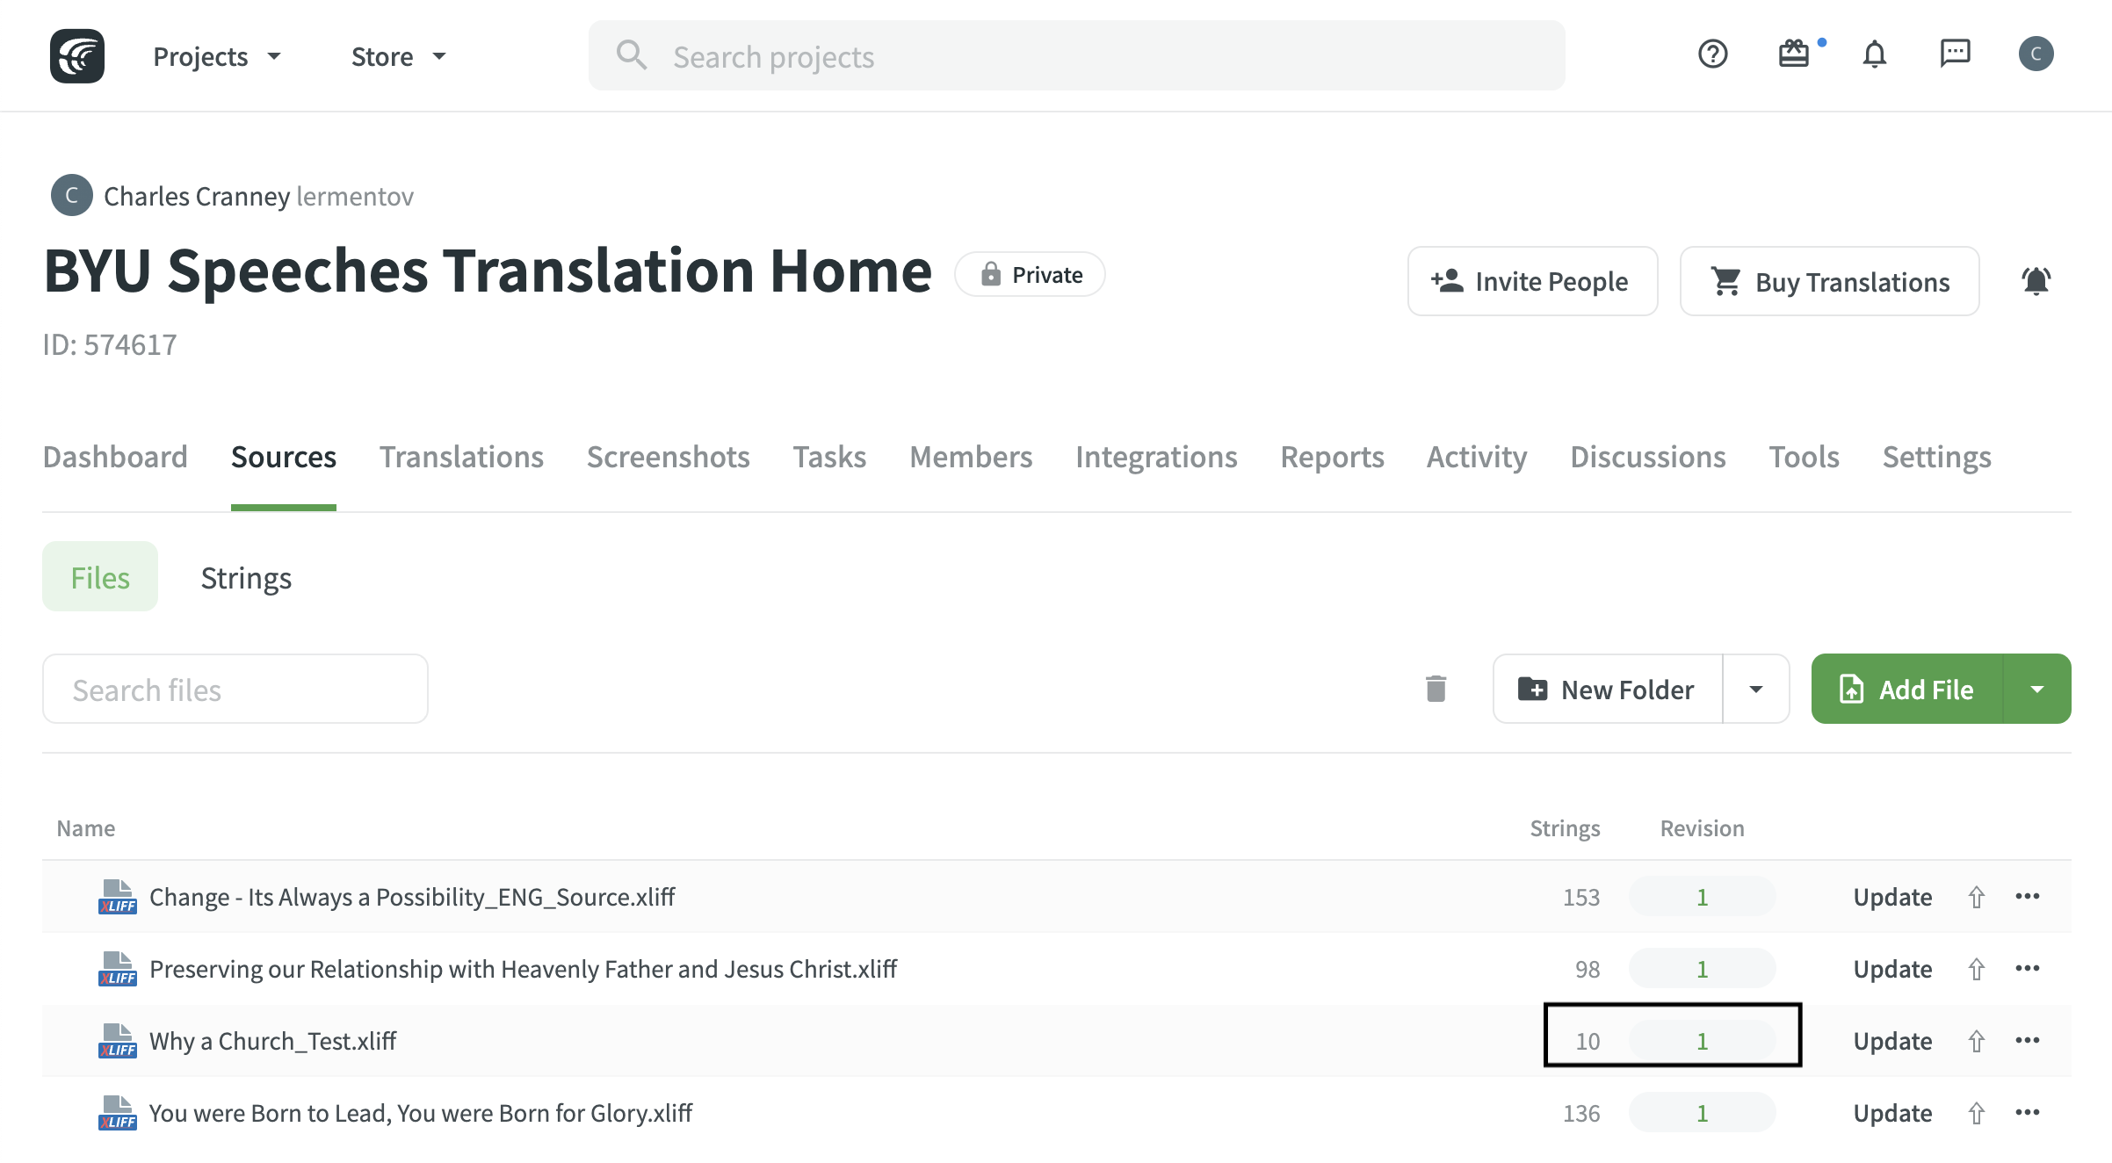The image size is (2112, 1163).
Task: Switch to the Screenshots tab
Action: pyautogui.click(x=668, y=457)
